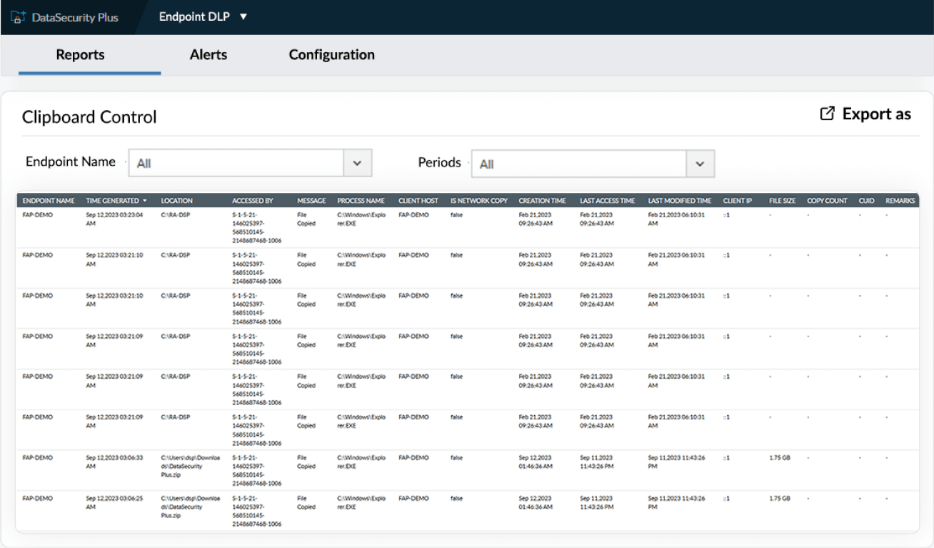The width and height of the screenshot is (934, 548).
Task: Click the Accessed By column header
Action: pyautogui.click(x=252, y=201)
